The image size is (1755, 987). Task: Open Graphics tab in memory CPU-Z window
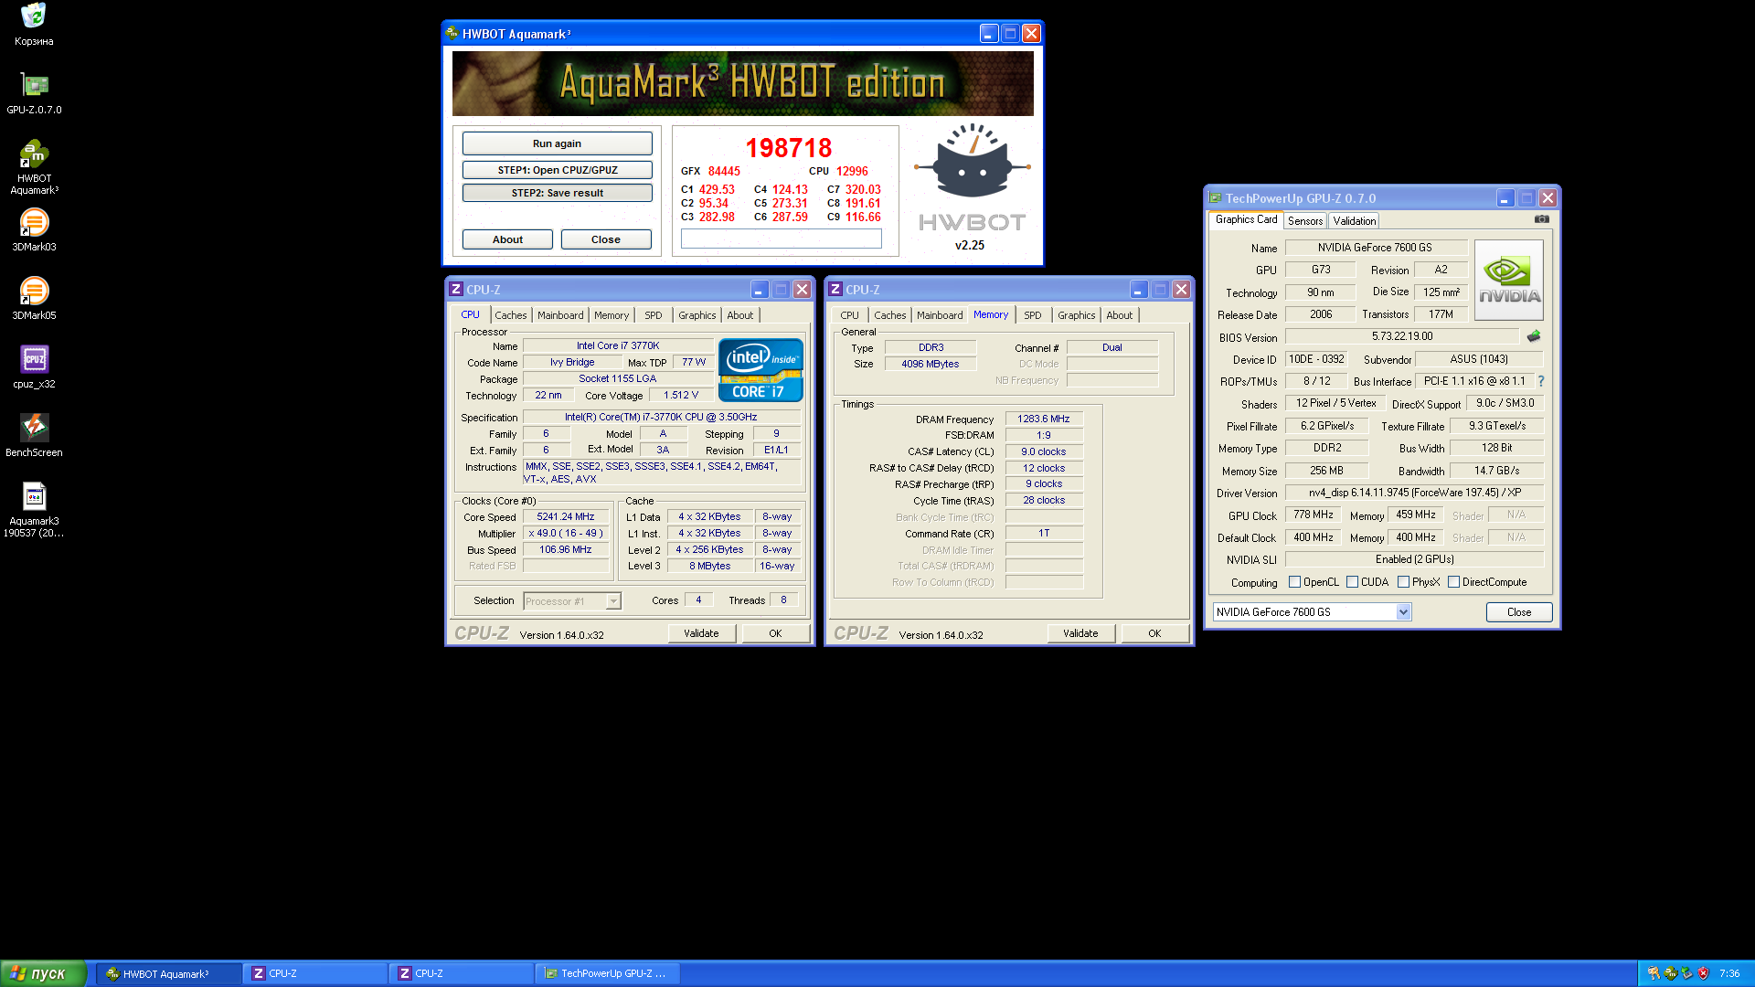click(1077, 315)
